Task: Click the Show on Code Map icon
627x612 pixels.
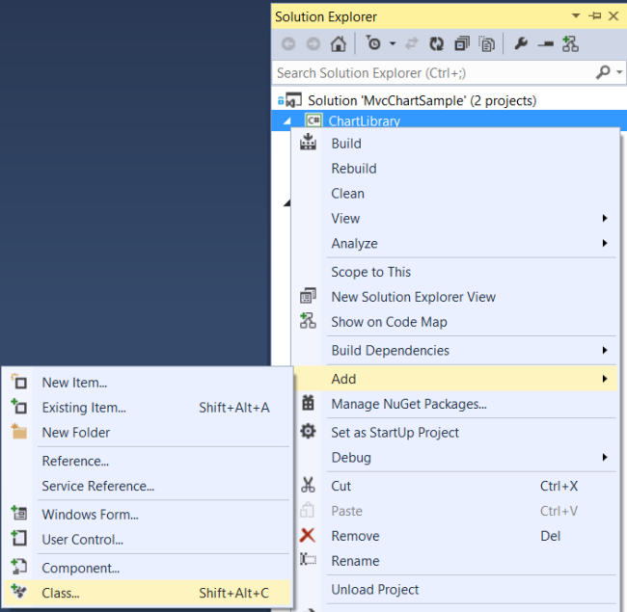Action: click(308, 321)
